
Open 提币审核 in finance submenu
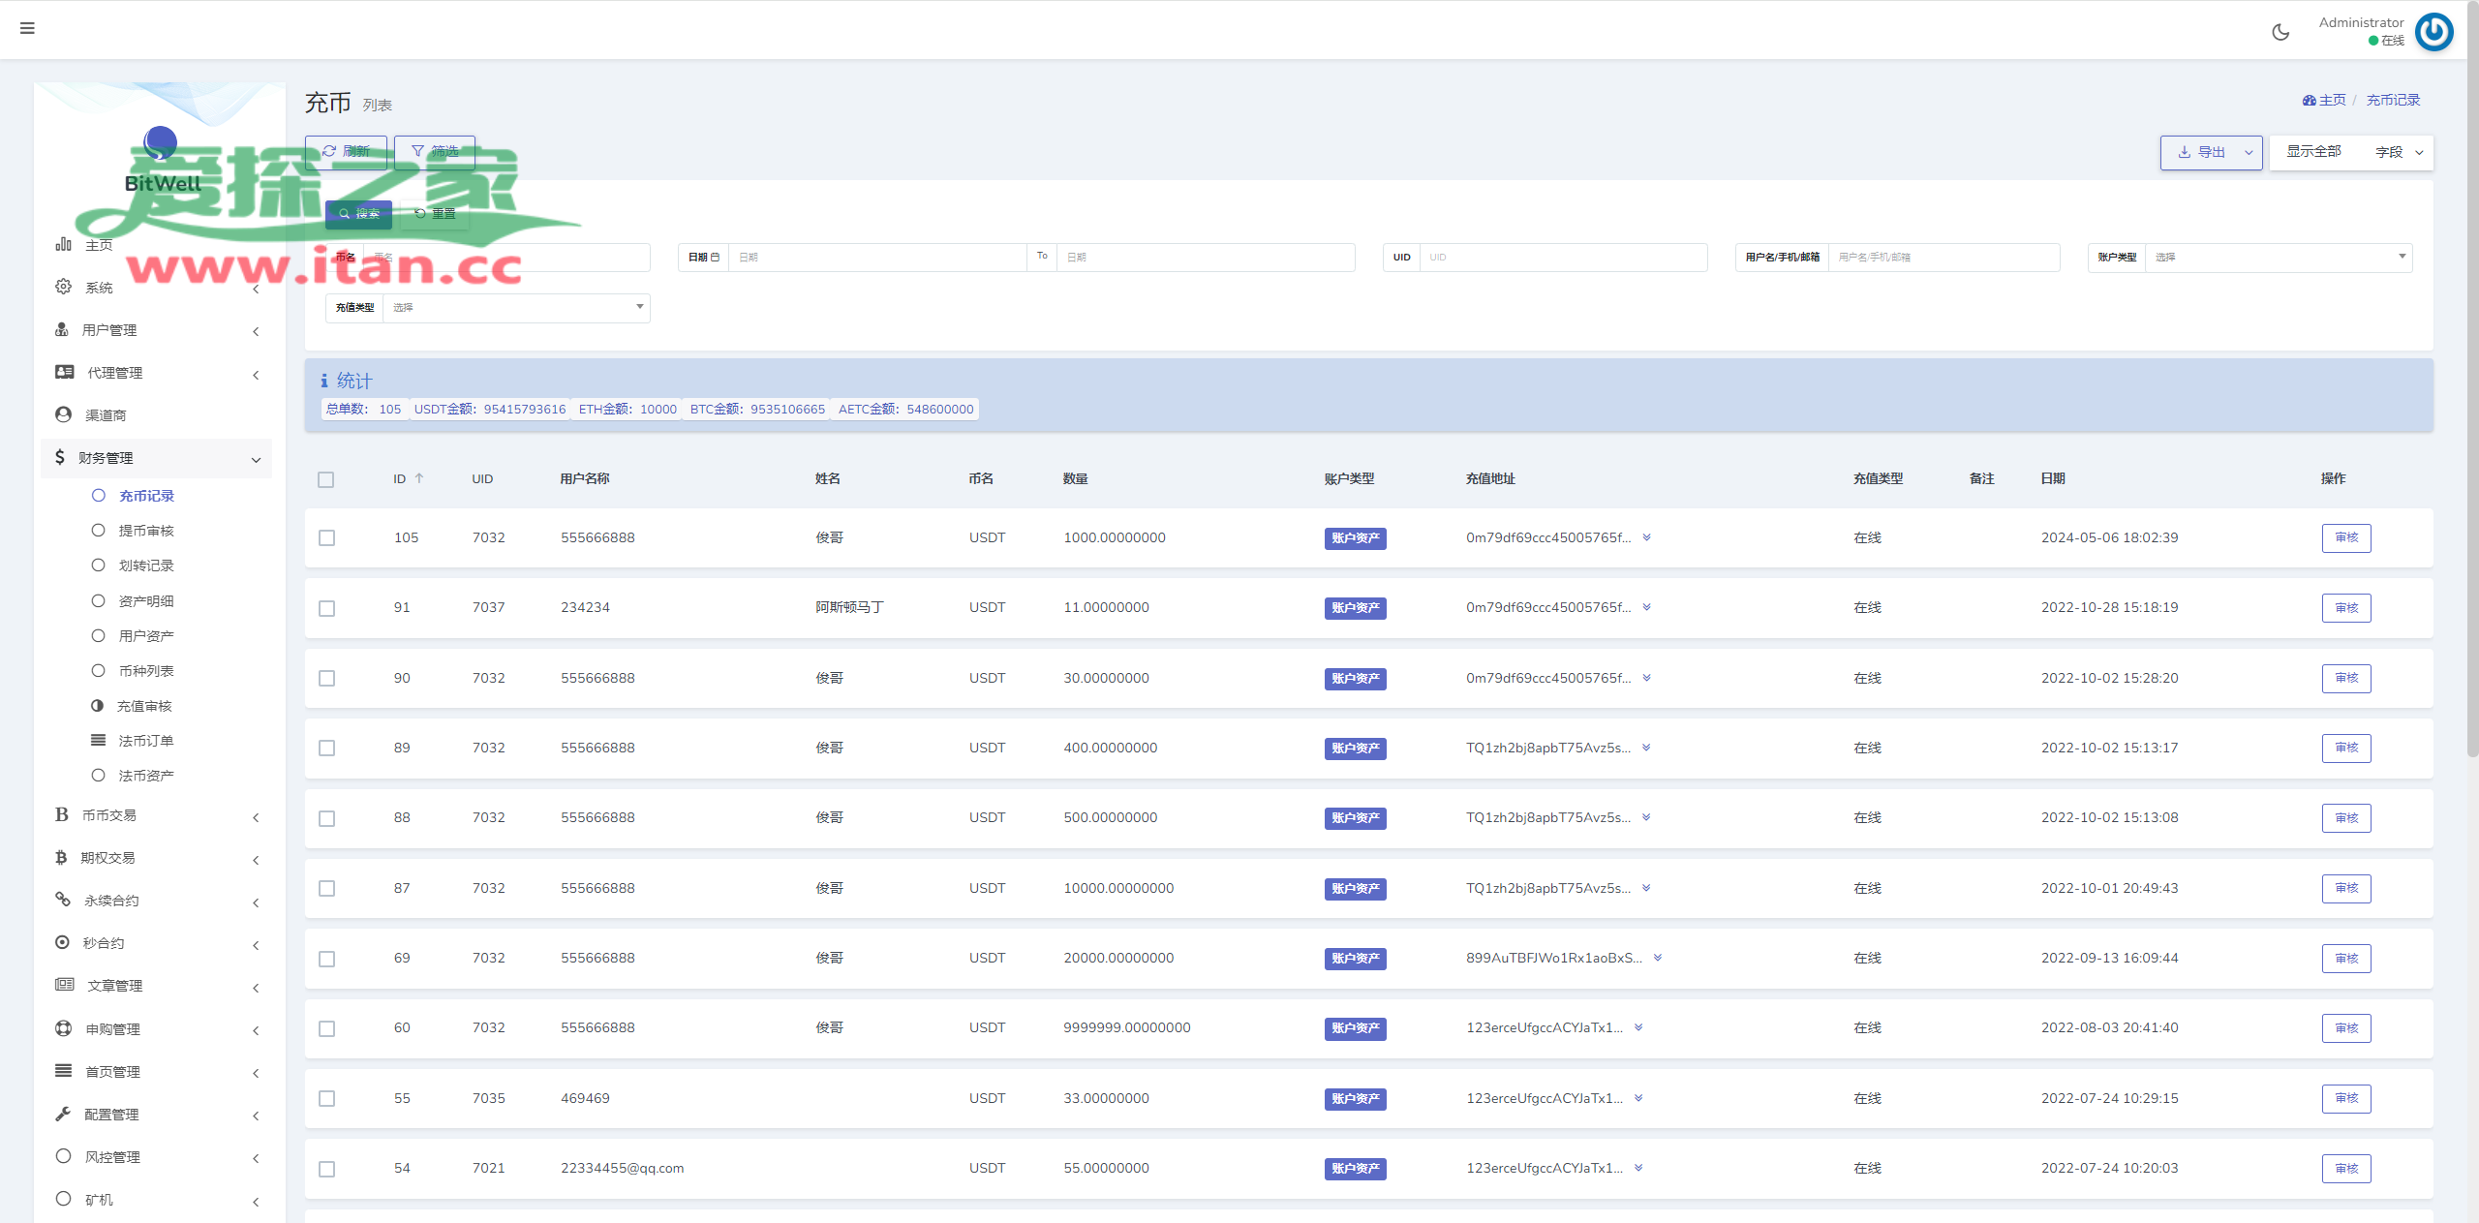[x=145, y=531]
